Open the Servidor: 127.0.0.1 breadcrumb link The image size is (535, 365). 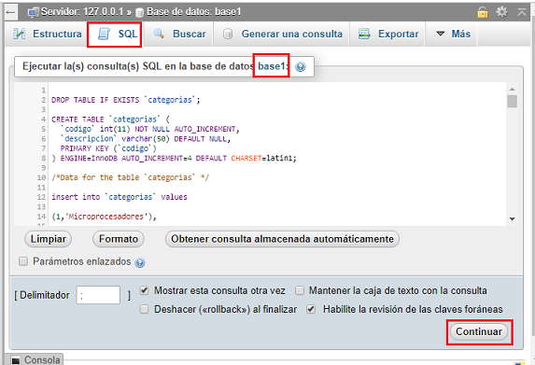click(81, 12)
